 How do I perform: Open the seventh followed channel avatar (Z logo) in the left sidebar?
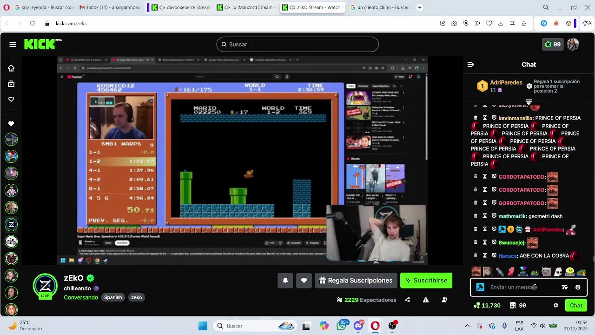click(11, 225)
